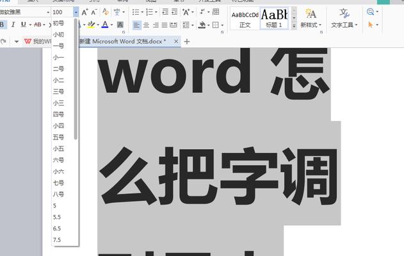Click the line spacing icon

point(186,25)
